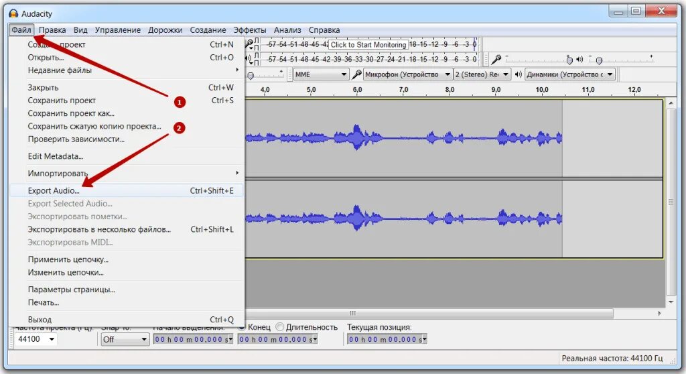Open the format arrow of the Текущая позиция time field
Image resolution: width=686 pixels, height=374 pixels.
(424, 340)
